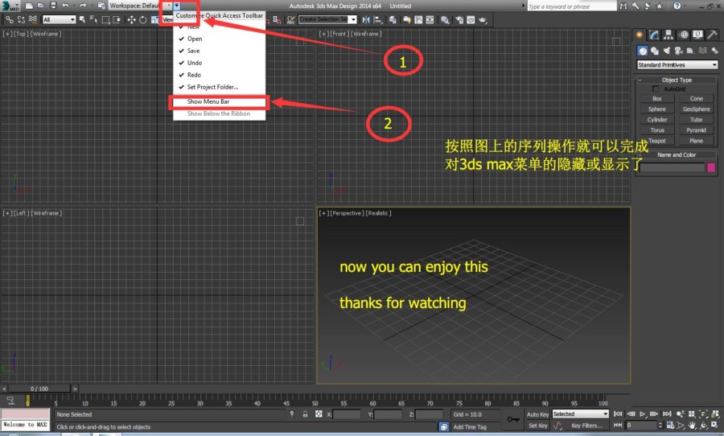
Task: Click the time slider showing 0 / 100
Action: click(x=39, y=389)
